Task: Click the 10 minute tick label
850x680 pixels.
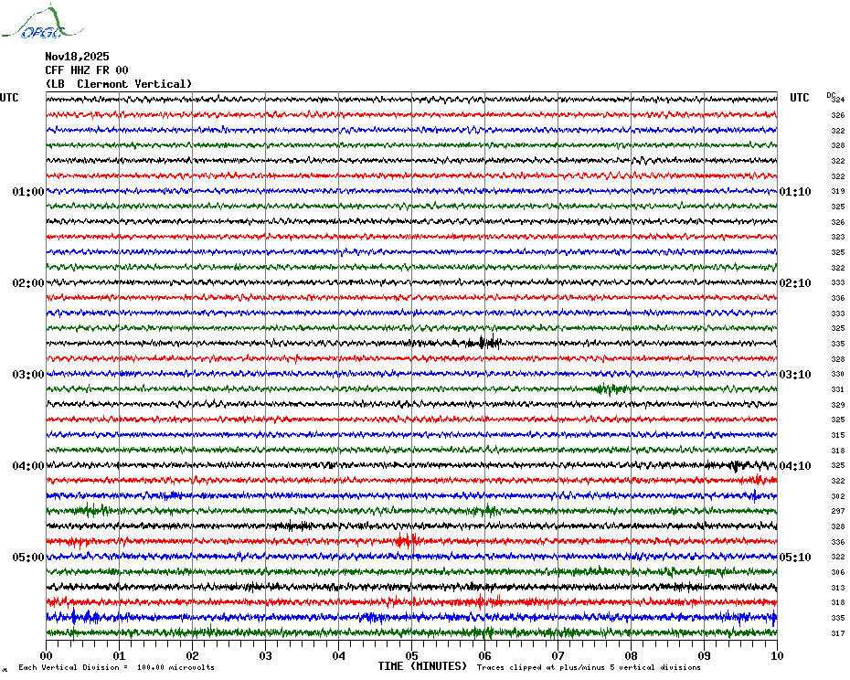Action: [x=778, y=655]
